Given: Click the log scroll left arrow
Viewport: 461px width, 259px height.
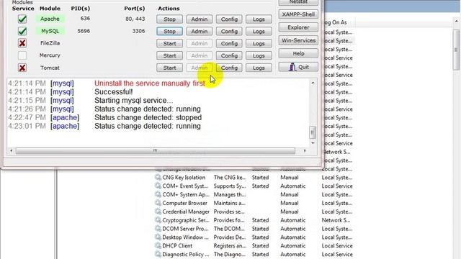Looking at the screenshot, I should pos(12,150).
